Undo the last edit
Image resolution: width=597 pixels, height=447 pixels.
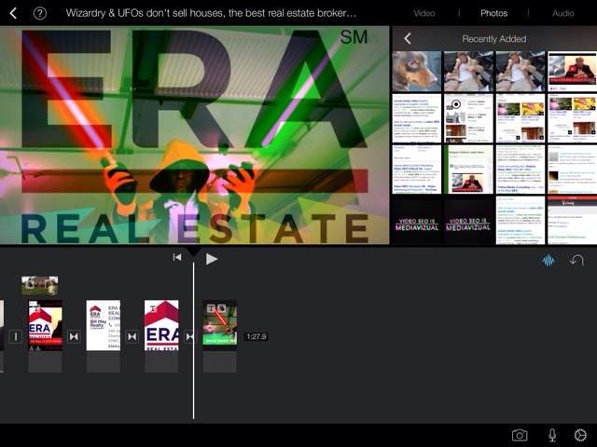pos(576,261)
